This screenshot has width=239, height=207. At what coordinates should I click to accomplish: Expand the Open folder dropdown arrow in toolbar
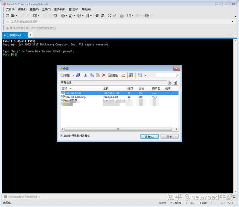(16, 16)
